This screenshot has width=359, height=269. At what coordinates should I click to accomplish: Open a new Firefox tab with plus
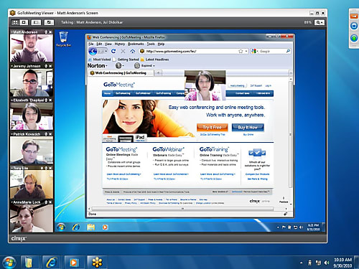pyautogui.click(x=159, y=73)
